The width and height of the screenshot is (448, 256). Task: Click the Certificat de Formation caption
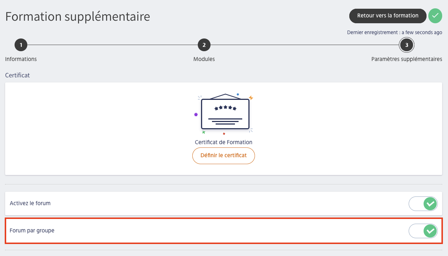pos(223,142)
